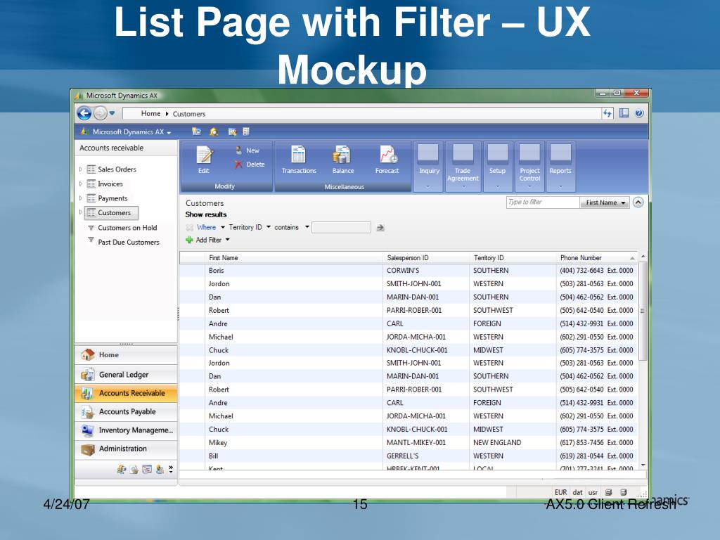Viewport: 720px width, 540px height.
Task: Open Transactions from the ribbon
Action: (x=299, y=160)
